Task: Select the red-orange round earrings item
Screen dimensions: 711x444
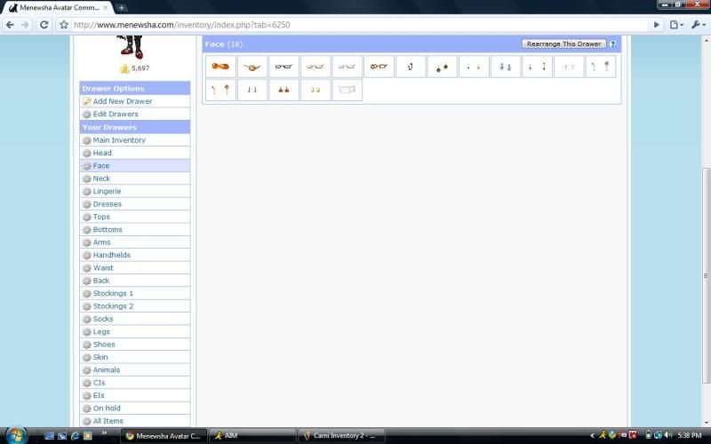Action: tap(284, 90)
